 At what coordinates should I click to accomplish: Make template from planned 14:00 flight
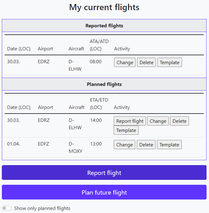click(x=126, y=130)
